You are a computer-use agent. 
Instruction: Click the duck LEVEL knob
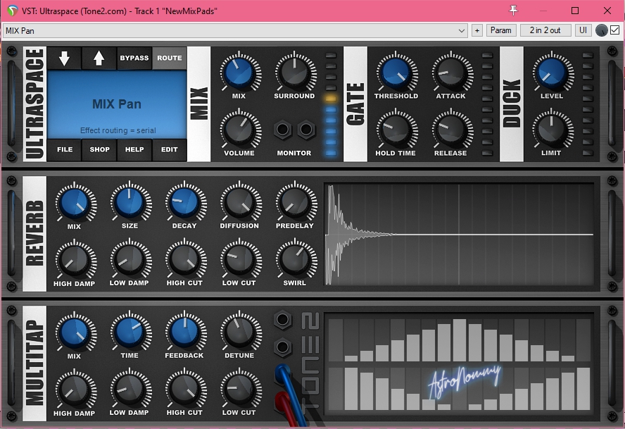pos(552,73)
